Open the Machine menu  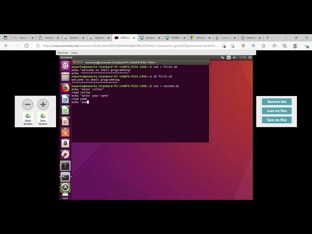click(63, 53)
